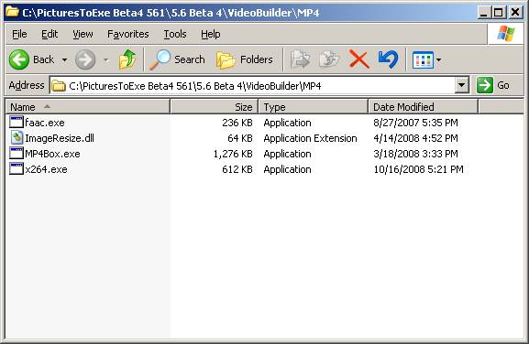Select the x264.exe file icon
The image size is (529, 344).
[16, 168]
